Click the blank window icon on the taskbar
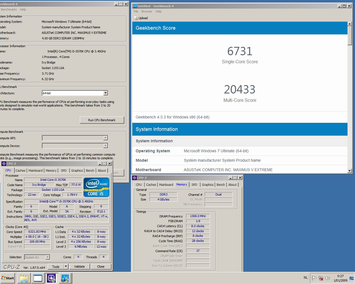This screenshot has height=284, width=355. click(38, 278)
